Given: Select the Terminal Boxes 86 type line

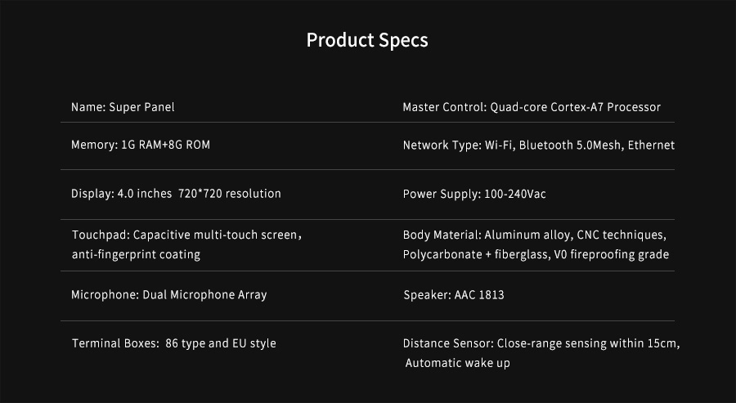Looking at the screenshot, I should click(173, 343).
